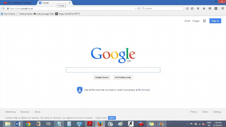226x127 pixels.
Task: Open the Terms footer link
Action: tap(205, 112)
